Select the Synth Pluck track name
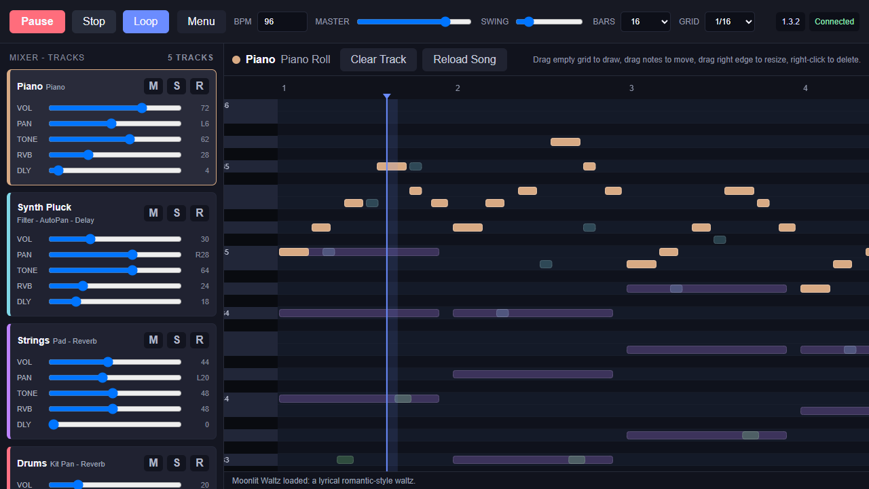The image size is (869, 489). pyautogui.click(x=44, y=207)
